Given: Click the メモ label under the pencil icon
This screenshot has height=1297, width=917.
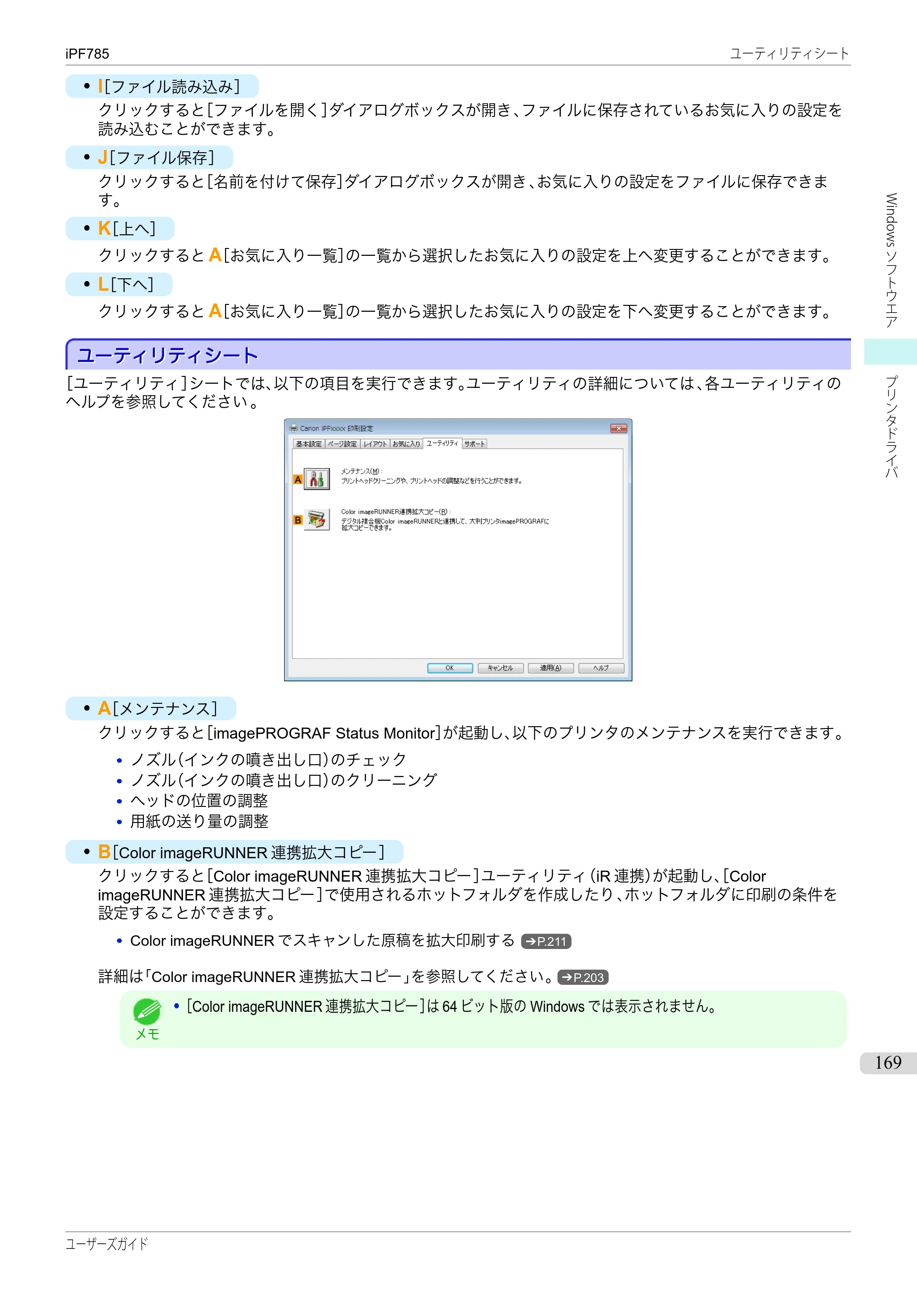Looking at the screenshot, I should click(148, 1034).
